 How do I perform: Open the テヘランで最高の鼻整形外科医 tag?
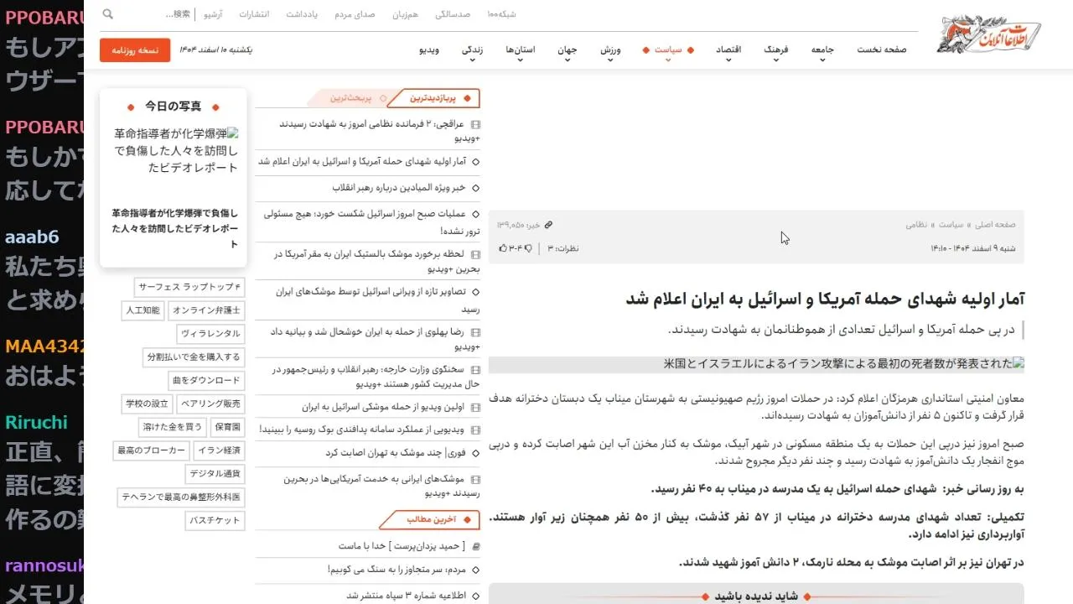(x=181, y=497)
